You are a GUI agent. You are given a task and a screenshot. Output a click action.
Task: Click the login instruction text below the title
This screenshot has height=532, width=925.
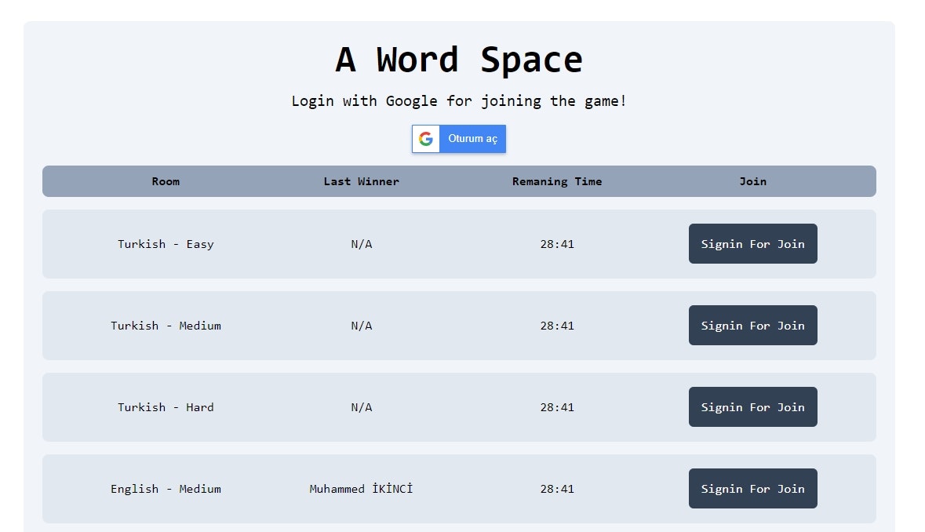(x=458, y=100)
